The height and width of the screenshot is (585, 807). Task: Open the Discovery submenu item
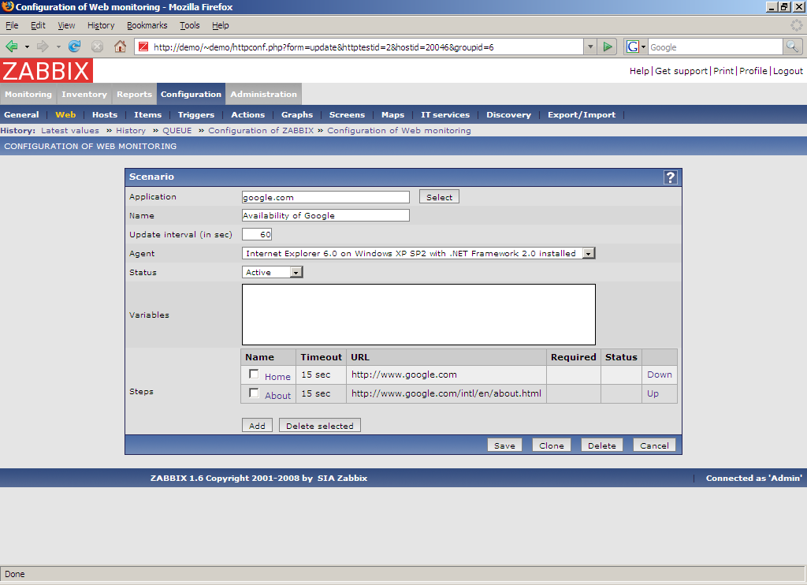click(x=508, y=115)
